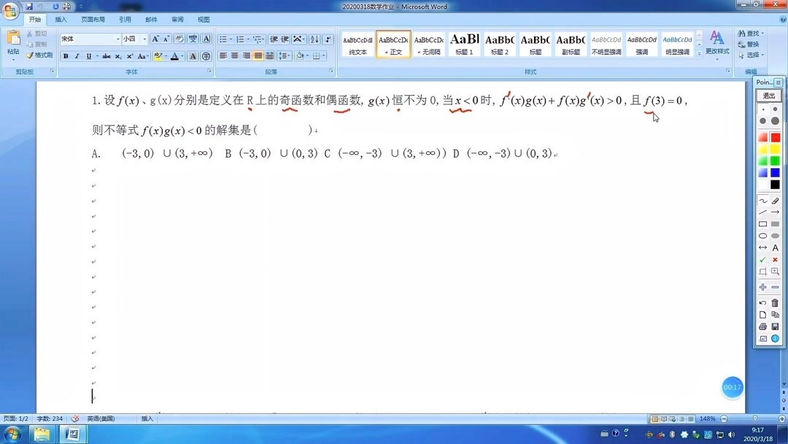The image size is (788, 444).
Task: Click the Save icon in the Quick Access toolbar
Action: [x=29, y=6]
